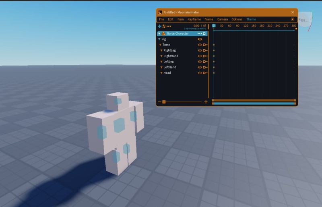
Task: Collapse the RightLeg arrow
Action: tap(161, 50)
